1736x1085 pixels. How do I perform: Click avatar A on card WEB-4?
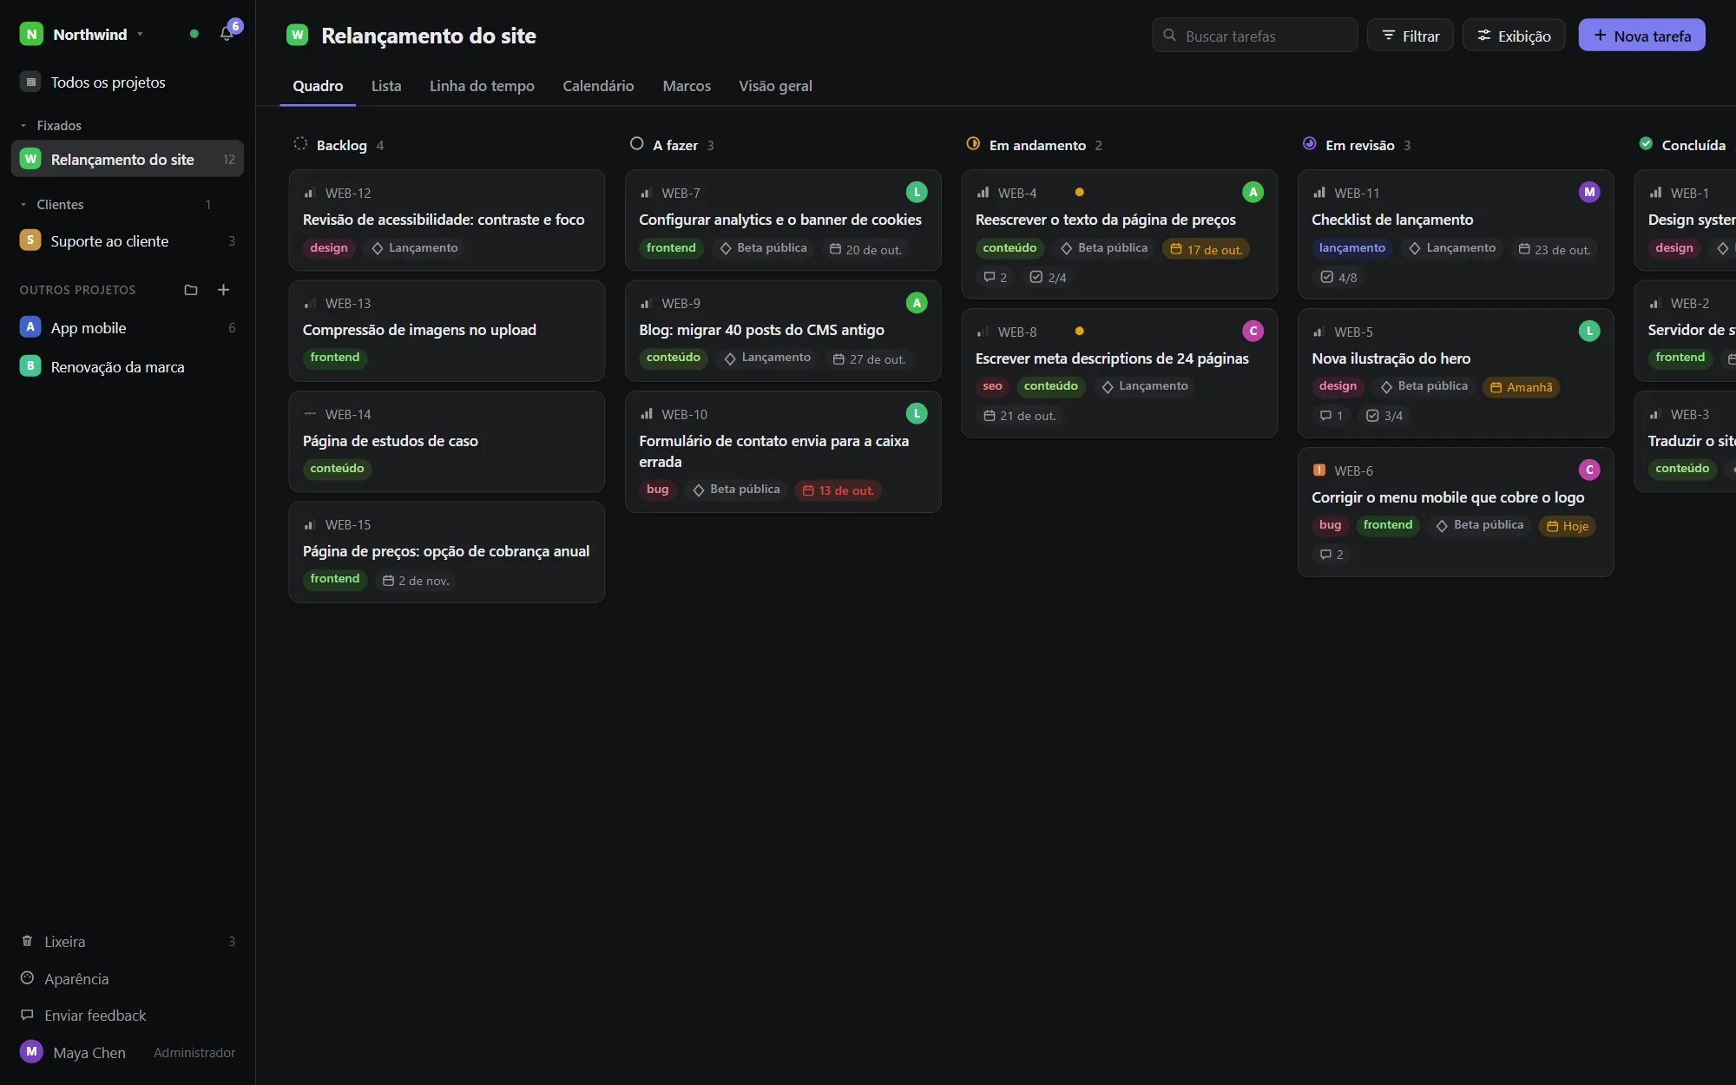1253,192
